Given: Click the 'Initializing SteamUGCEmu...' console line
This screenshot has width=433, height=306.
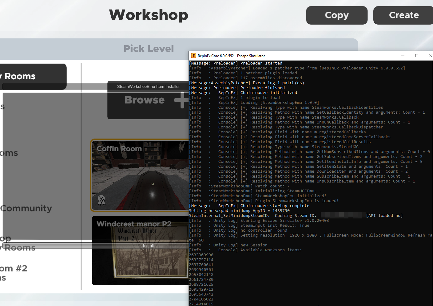Looking at the screenshot, I should [x=255, y=191].
